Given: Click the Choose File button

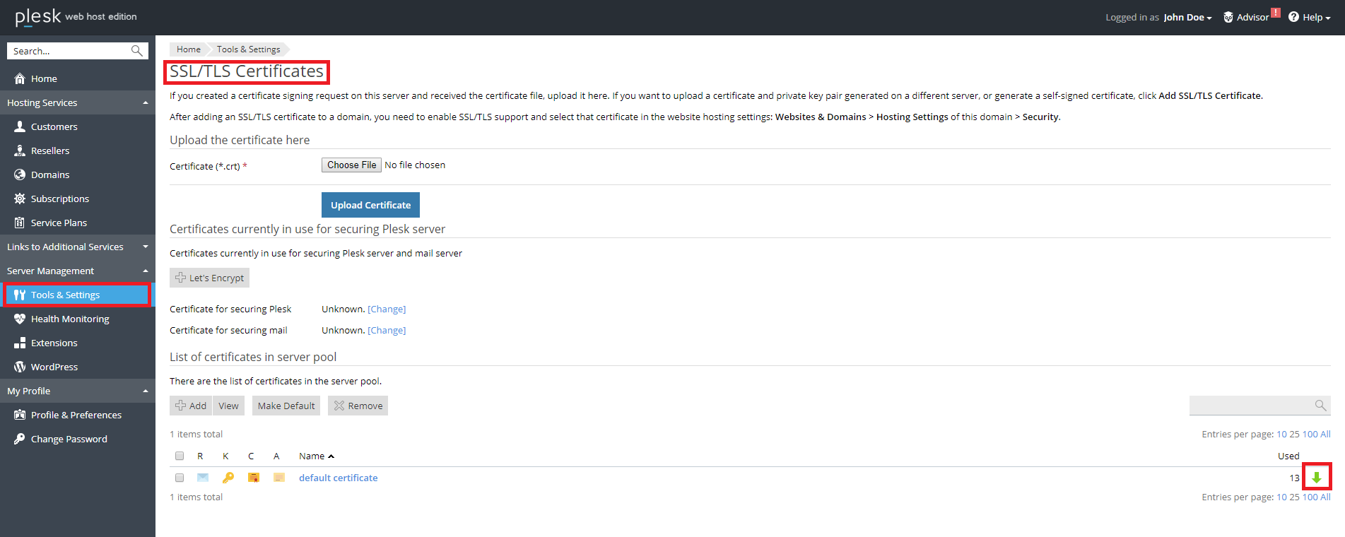Looking at the screenshot, I should coord(351,165).
